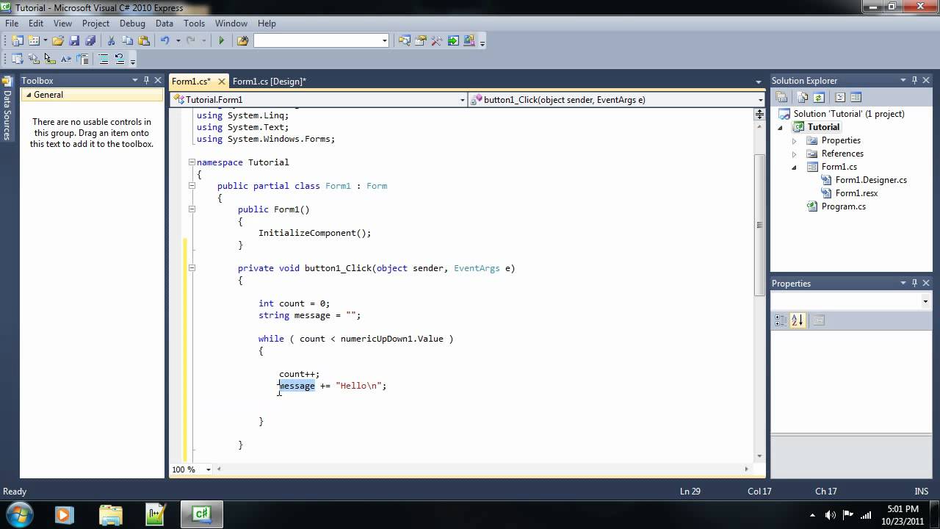Image resolution: width=940 pixels, height=529 pixels.
Task: Open the Toolbox via hammer and wrench icon
Action: click(437, 41)
